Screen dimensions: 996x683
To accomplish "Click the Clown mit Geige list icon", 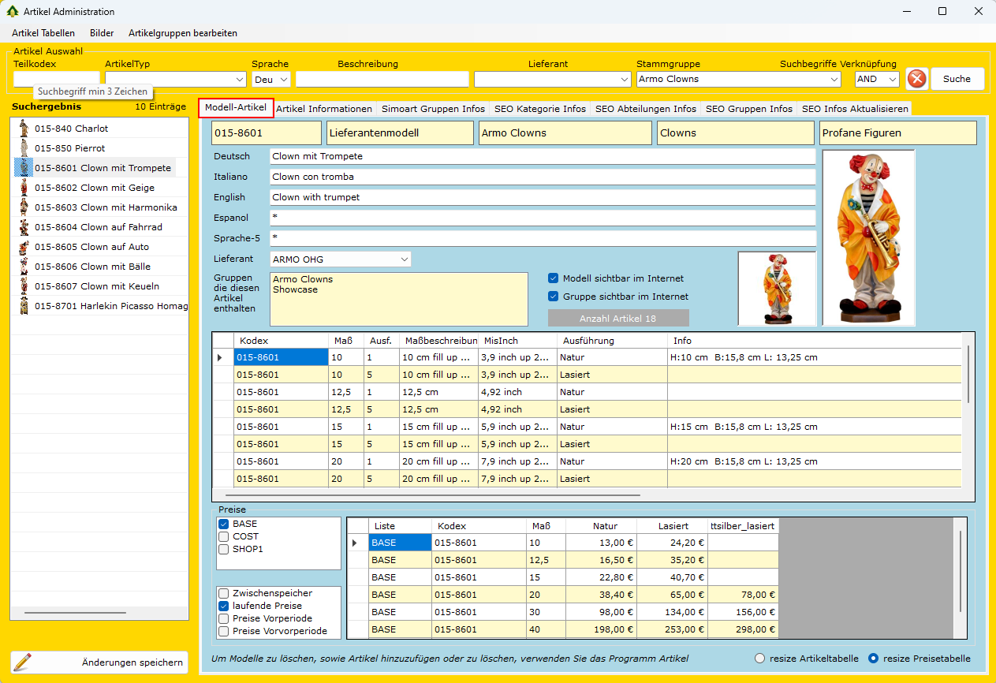I will coord(24,188).
